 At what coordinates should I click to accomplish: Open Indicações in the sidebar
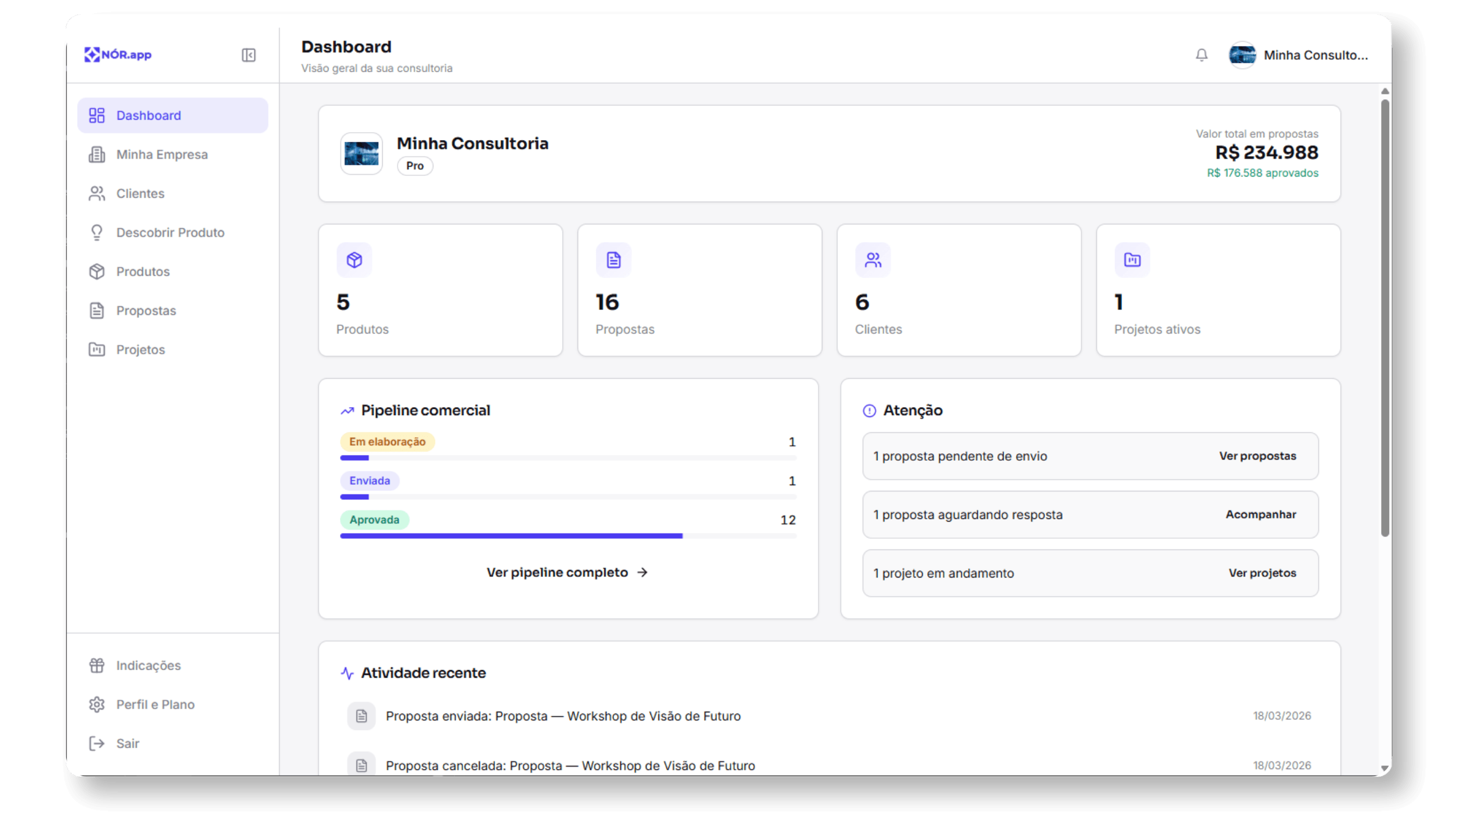(x=148, y=665)
